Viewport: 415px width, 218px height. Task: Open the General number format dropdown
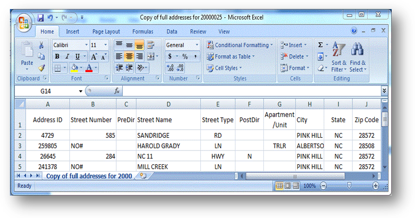point(196,45)
